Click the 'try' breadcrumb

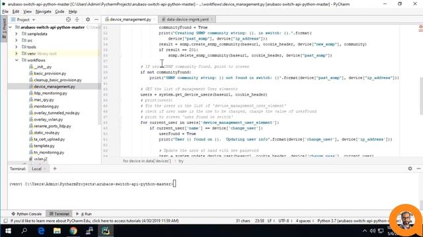(x=180, y=161)
